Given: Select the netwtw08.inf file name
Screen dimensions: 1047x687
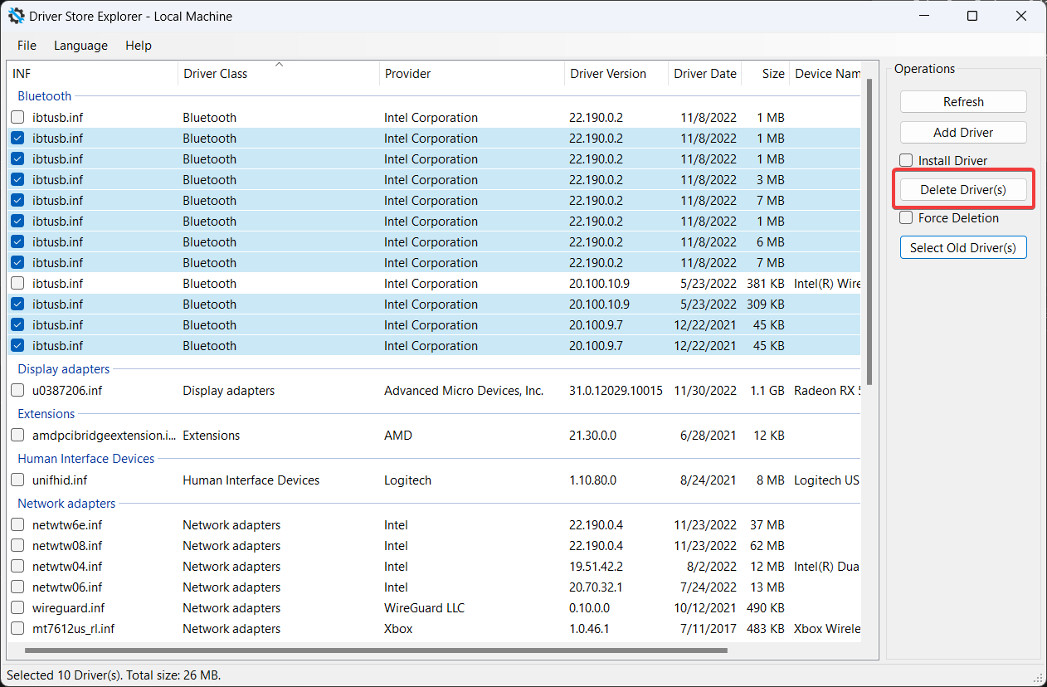Looking at the screenshot, I should pos(67,546).
